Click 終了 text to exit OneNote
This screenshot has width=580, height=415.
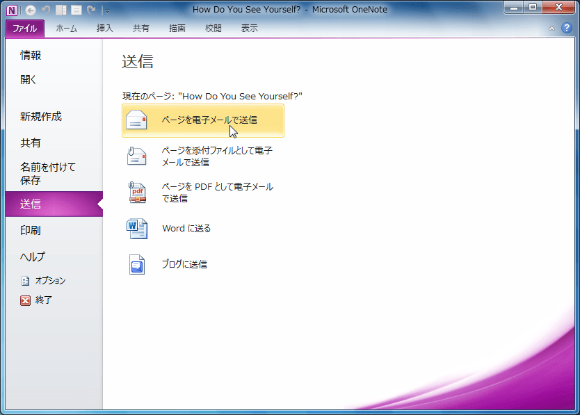click(x=44, y=300)
